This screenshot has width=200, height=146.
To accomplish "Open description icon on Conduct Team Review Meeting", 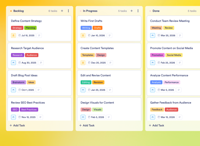I will (x=178, y=35).
